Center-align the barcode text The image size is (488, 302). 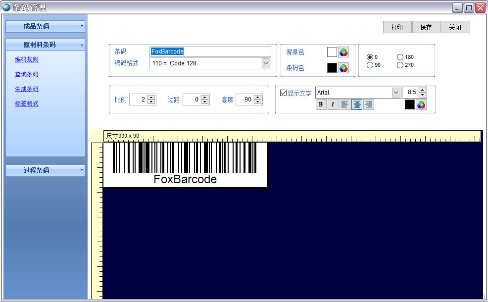click(x=357, y=104)
